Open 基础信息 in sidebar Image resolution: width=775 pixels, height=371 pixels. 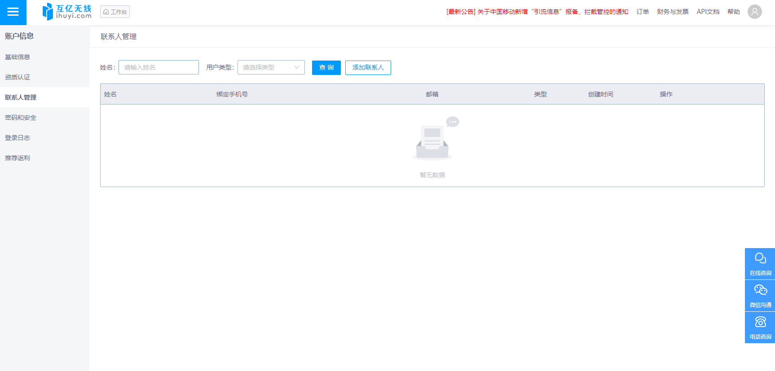18,57
